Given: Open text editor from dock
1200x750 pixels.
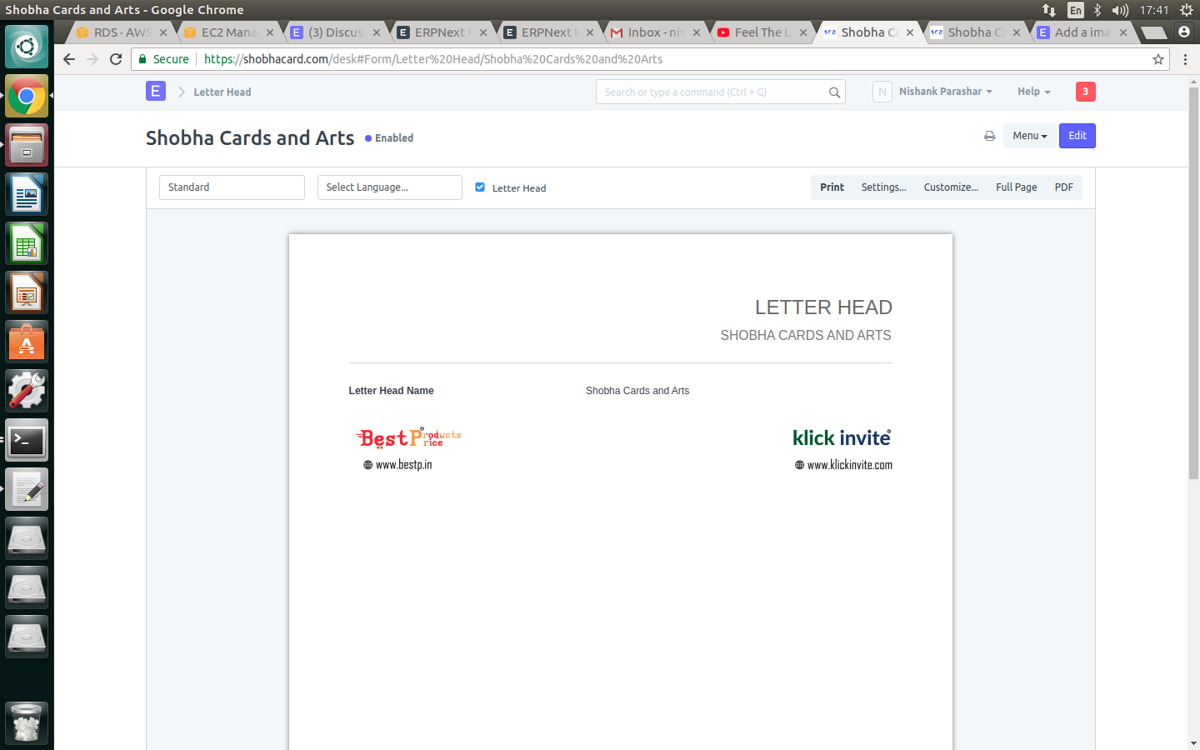Looking at the screenshot, I should coord(27,489).
